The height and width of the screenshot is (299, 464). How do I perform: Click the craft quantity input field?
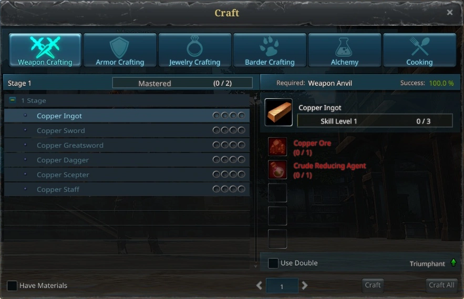(x=282, y=286)
